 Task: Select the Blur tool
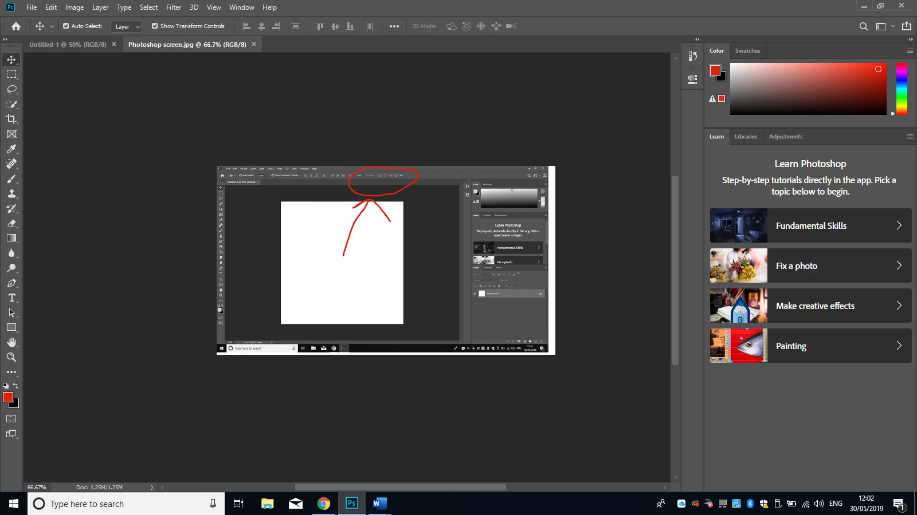(x=11, y=253)
